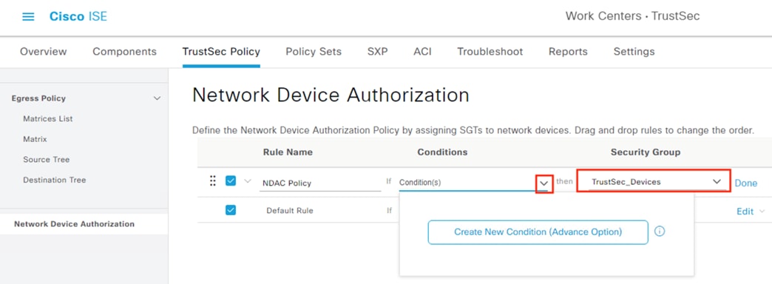Screen dimensions: 772x284
Task: Click the Cisco ISE logo
Action: click(78, 17)
